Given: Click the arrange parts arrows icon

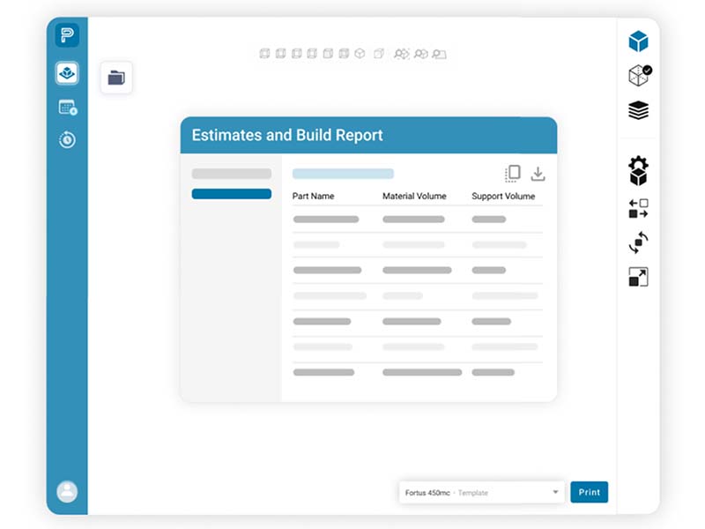Looking at the screenshot, I should (x=638, y=208).
